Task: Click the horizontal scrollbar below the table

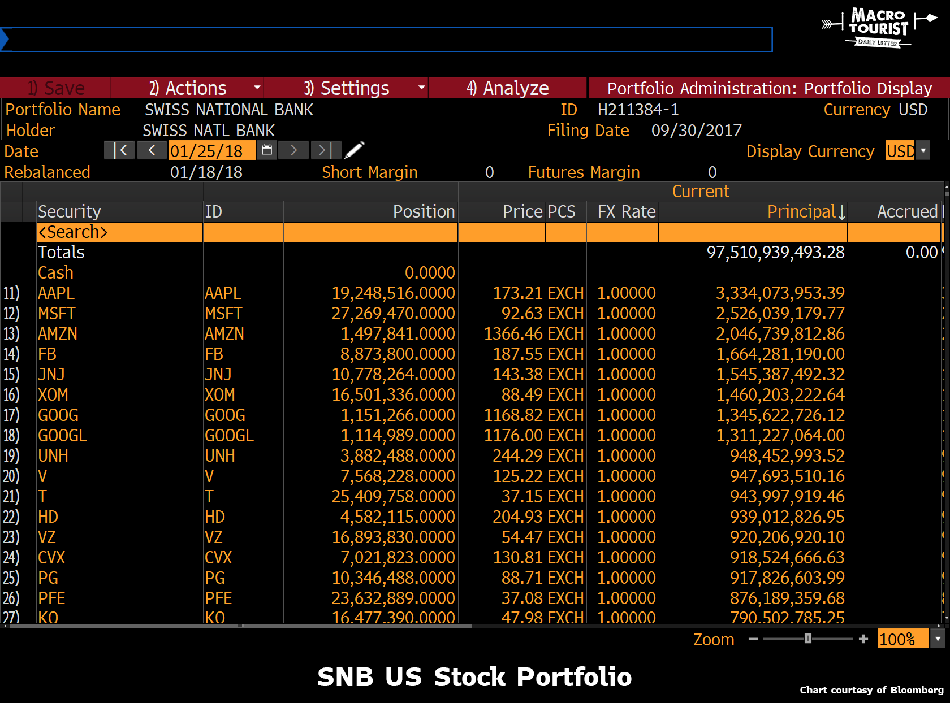Action: click(241, 626)
